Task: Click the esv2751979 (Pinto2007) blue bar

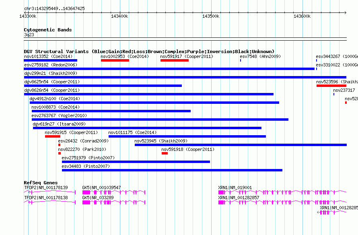Action: click(x=136, y=162)
